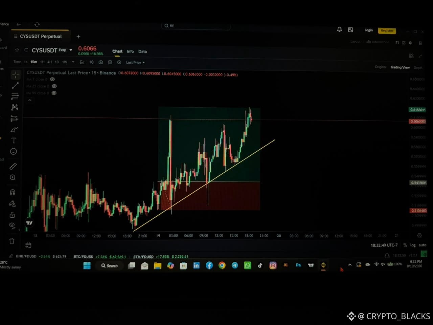
Task: Select the trend line drawing tool
Action: point(15,86)
